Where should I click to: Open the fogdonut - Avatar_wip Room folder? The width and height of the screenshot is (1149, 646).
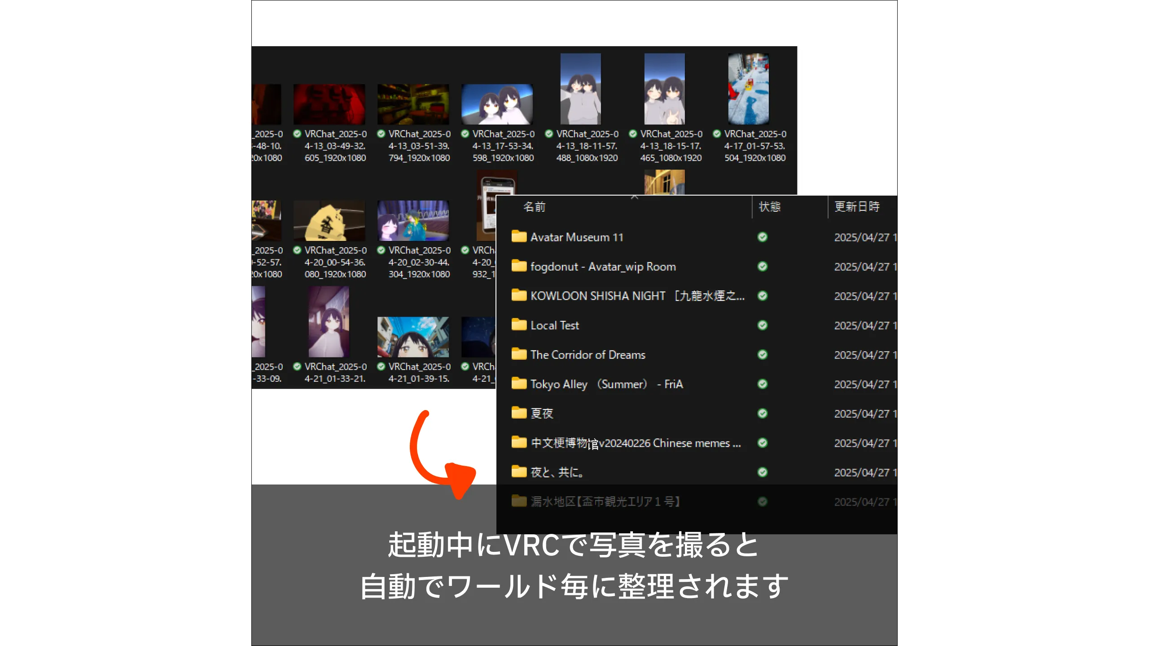(x=518, y=266)
